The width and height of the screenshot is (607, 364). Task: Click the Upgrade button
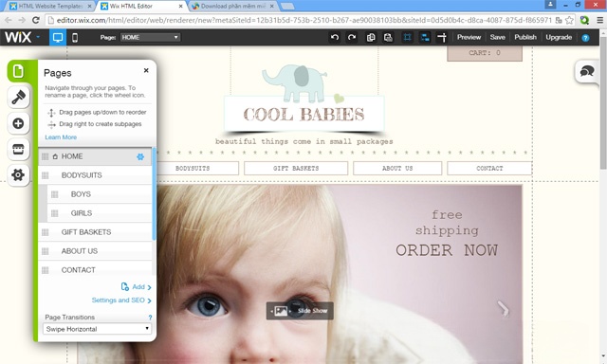559,37
